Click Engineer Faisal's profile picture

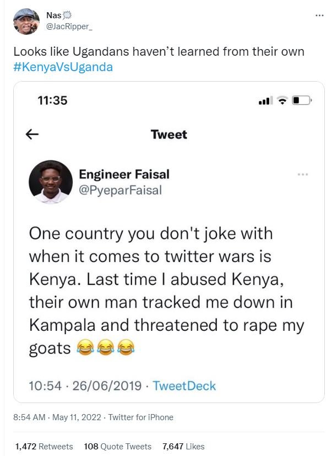point(51,183)
